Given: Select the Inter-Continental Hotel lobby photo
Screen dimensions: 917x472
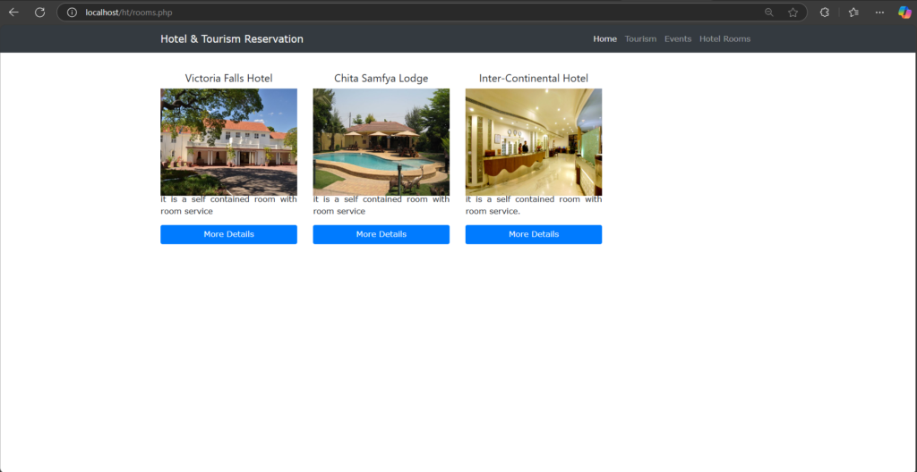Looking at the screenshot, I should (534, 142).
